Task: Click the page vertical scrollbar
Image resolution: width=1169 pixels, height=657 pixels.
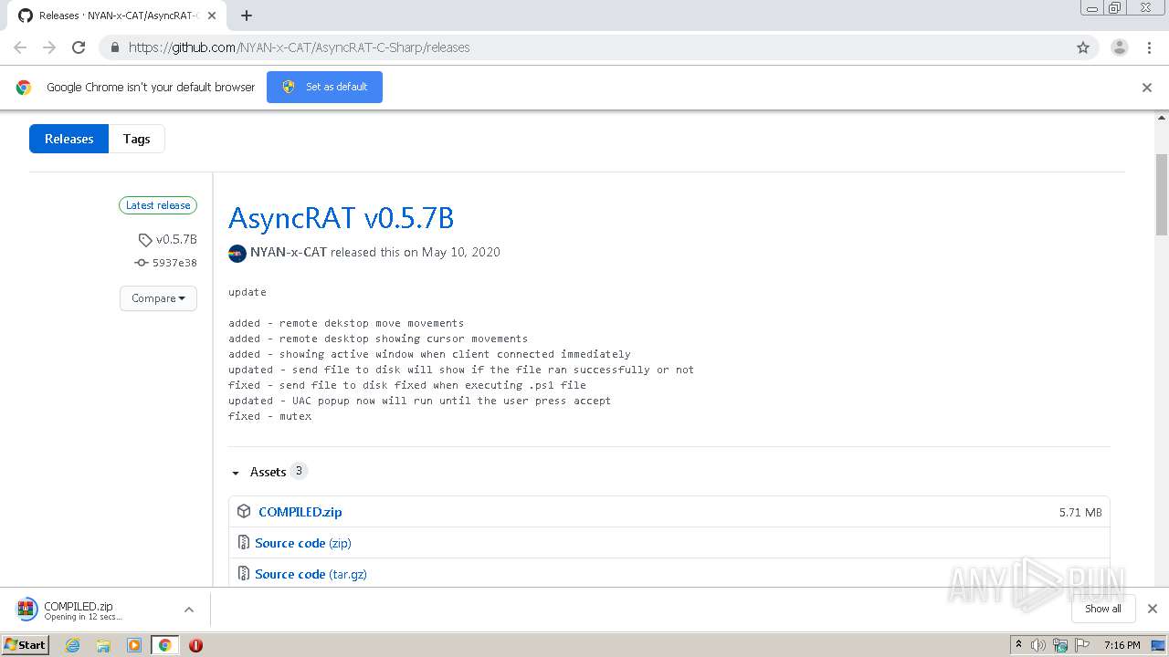Action: 1162,194
